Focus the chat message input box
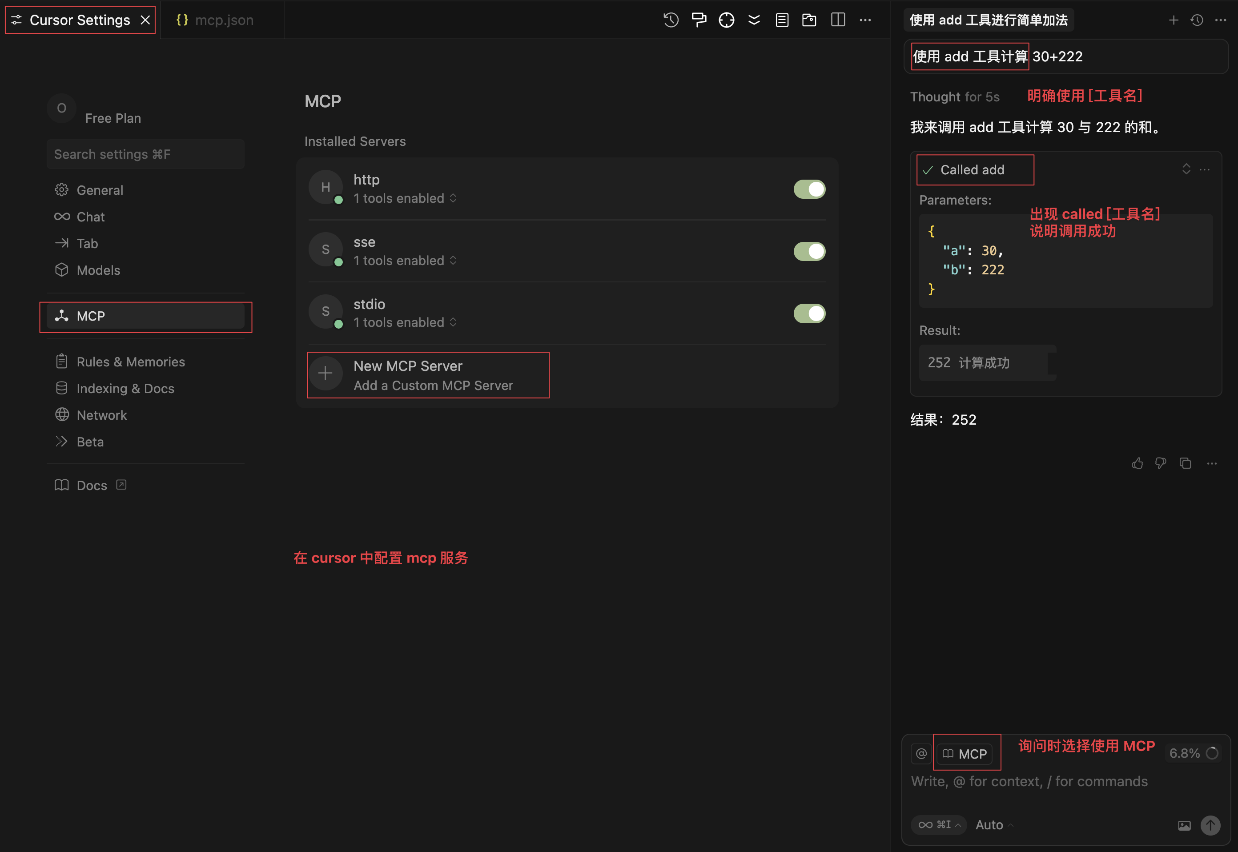 [1065, 782]
